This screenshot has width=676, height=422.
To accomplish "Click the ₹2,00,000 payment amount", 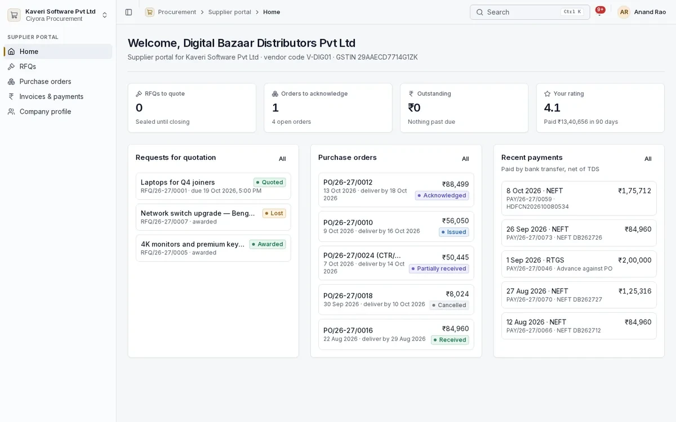I will tap(635, 260).
